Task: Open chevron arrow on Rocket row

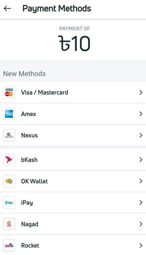Action: pyautogui.click(x=141, y=246)
